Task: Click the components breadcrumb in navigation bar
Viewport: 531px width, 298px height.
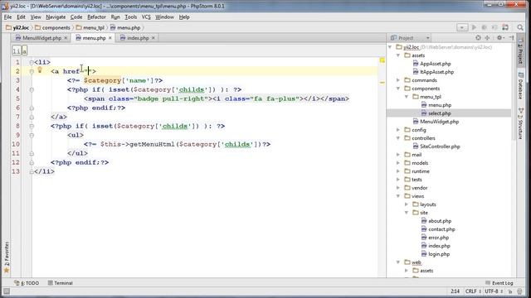Action: 52,27
